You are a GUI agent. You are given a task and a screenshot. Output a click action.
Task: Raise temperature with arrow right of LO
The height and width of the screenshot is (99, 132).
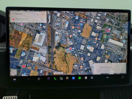click(x=33, y=79)
